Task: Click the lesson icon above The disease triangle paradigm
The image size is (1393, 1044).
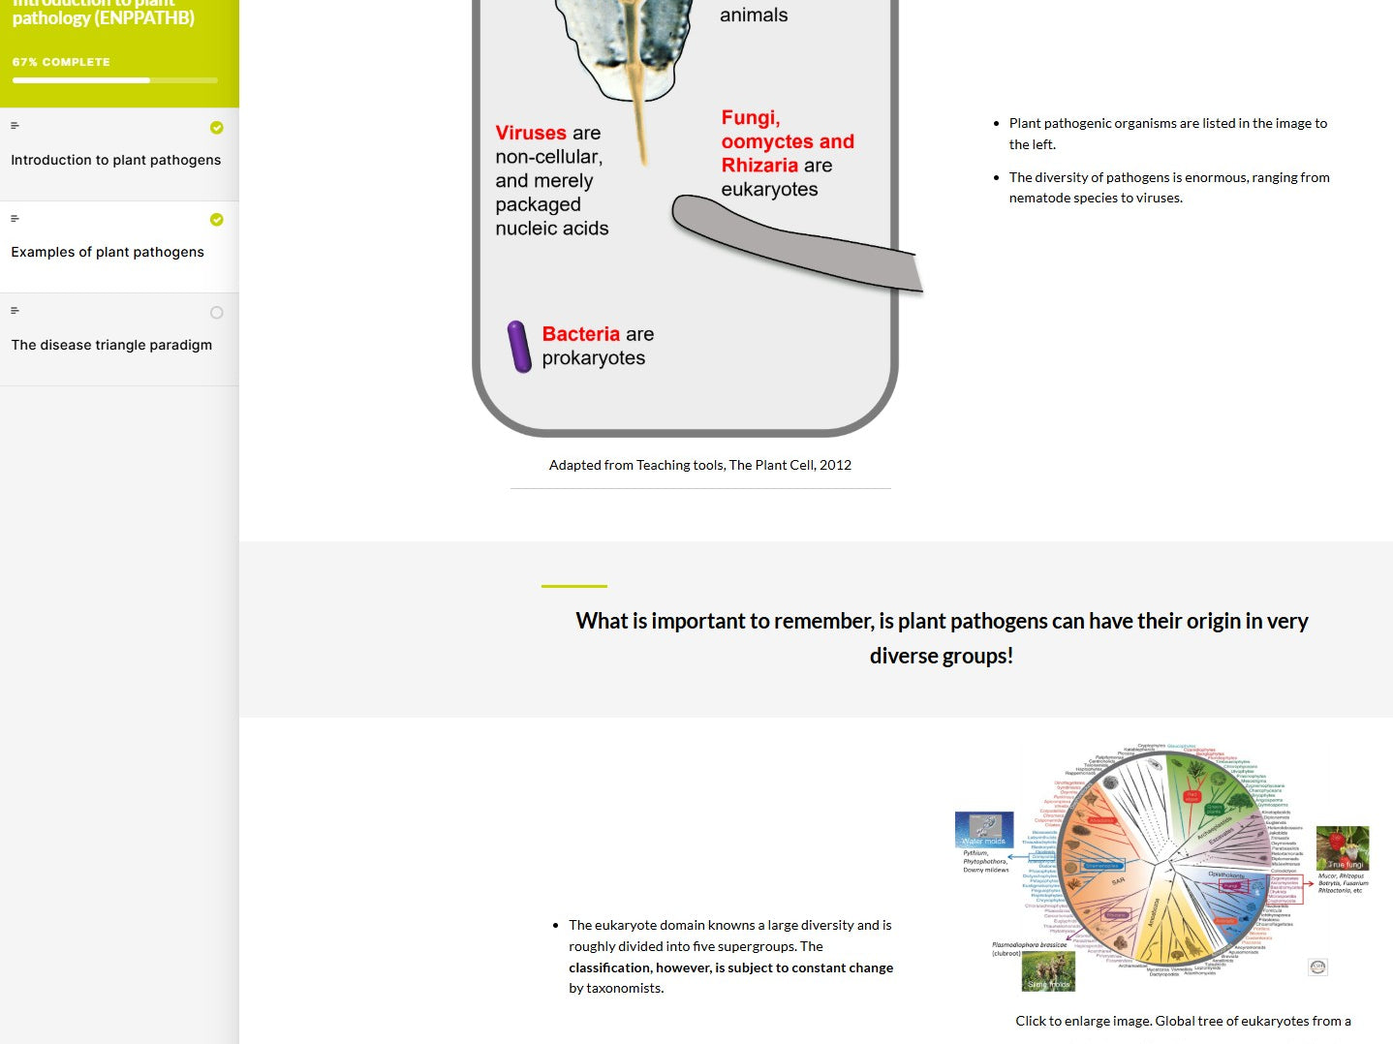Action: (15, 311)
